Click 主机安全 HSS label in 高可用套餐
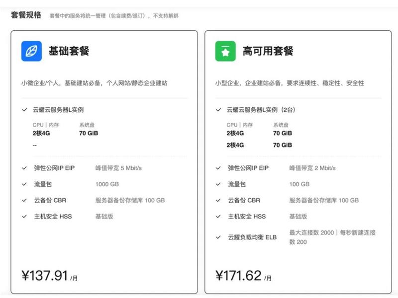398x298 pixels. [x=247, y=217]
